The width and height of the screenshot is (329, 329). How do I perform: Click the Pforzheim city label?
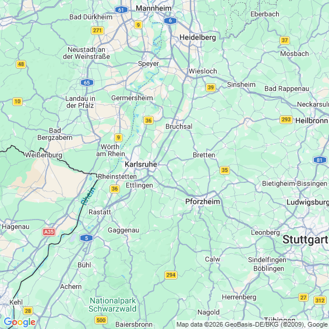203,201
